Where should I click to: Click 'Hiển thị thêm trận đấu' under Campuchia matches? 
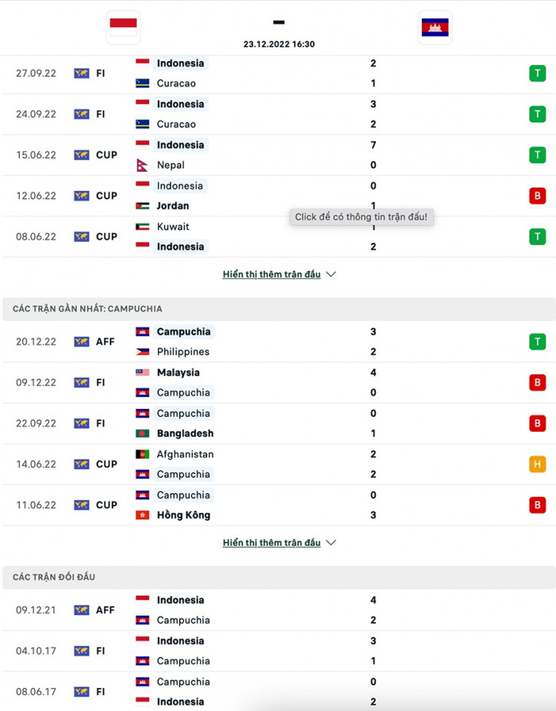point(272,542)
